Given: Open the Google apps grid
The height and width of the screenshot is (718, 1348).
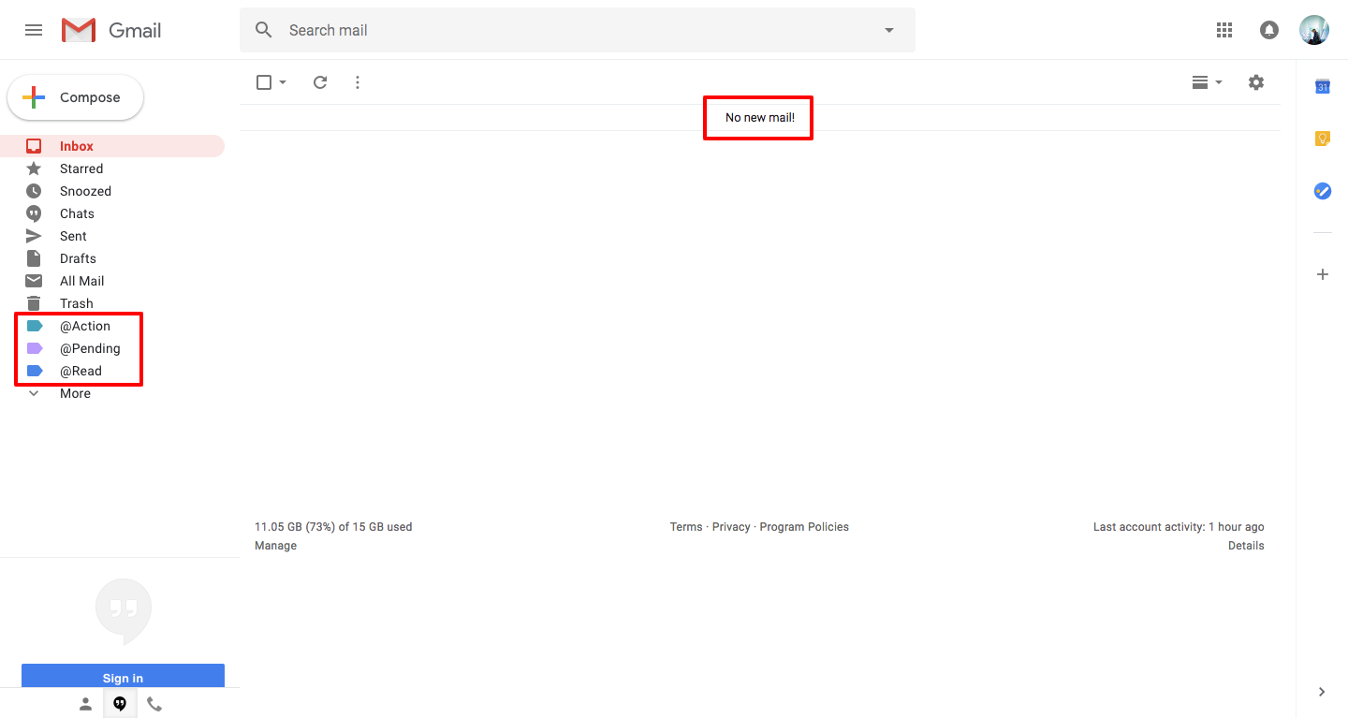Looking at the screenshot, I should pyautogui.click(x=1223, y=29).
